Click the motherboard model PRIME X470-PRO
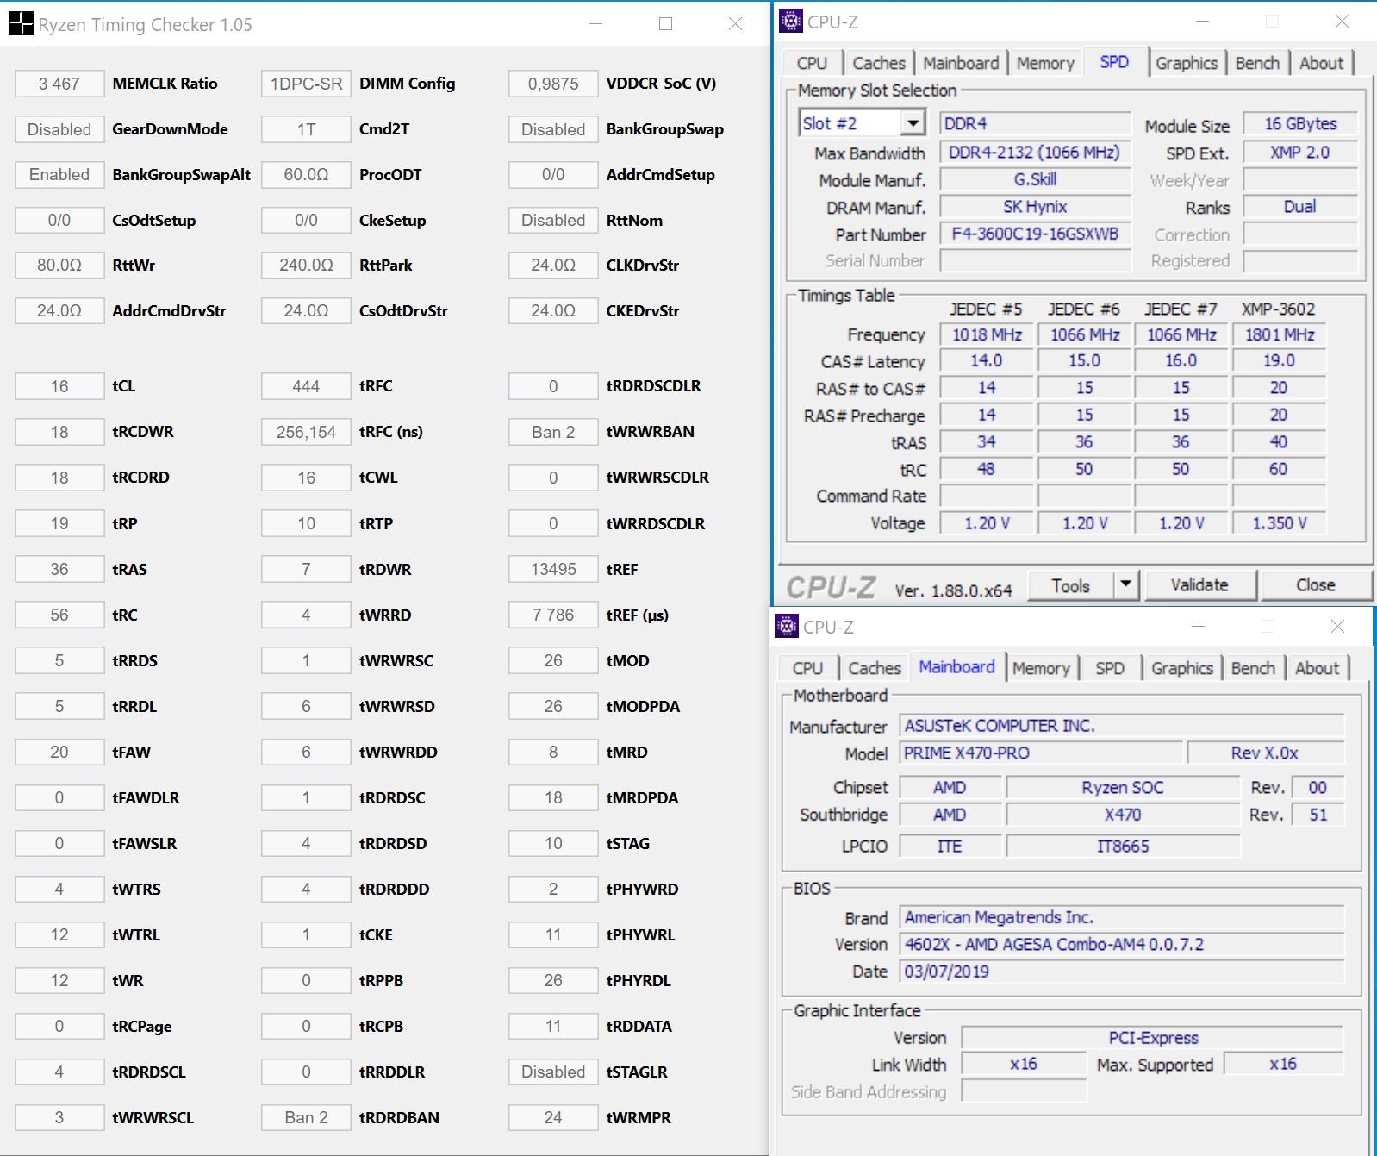 (1040, 753)
